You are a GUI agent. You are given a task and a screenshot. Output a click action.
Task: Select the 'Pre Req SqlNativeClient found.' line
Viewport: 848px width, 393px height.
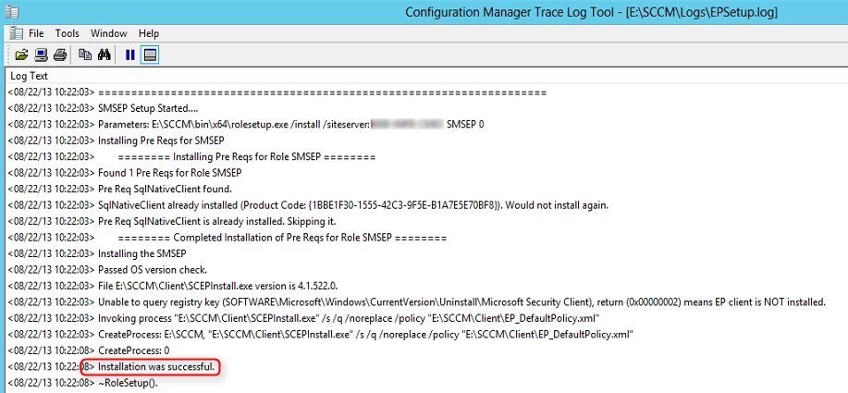tap(424, 190)
